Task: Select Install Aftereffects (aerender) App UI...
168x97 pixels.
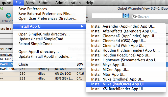Action: (126, 31)
